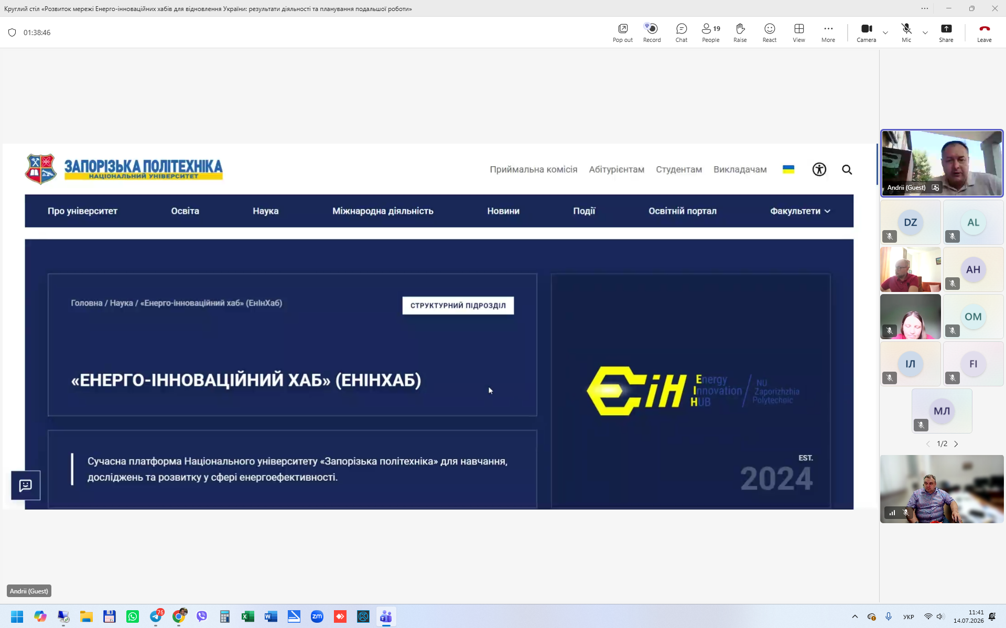The height and width of the screenshot is (628, 1006).
Task: Click the Абітурієнтам link
Action: [x=616, y=169]
